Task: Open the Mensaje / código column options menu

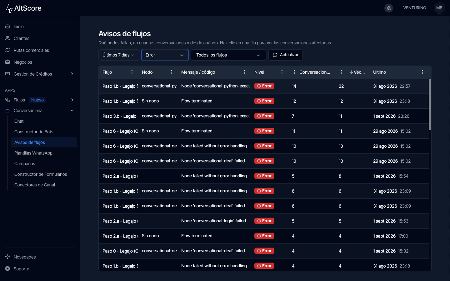Action: (x=244, y=72)
